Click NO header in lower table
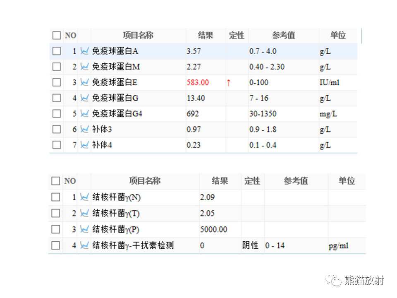The height and width of the screenshot is (298, 397). [70, 181]
